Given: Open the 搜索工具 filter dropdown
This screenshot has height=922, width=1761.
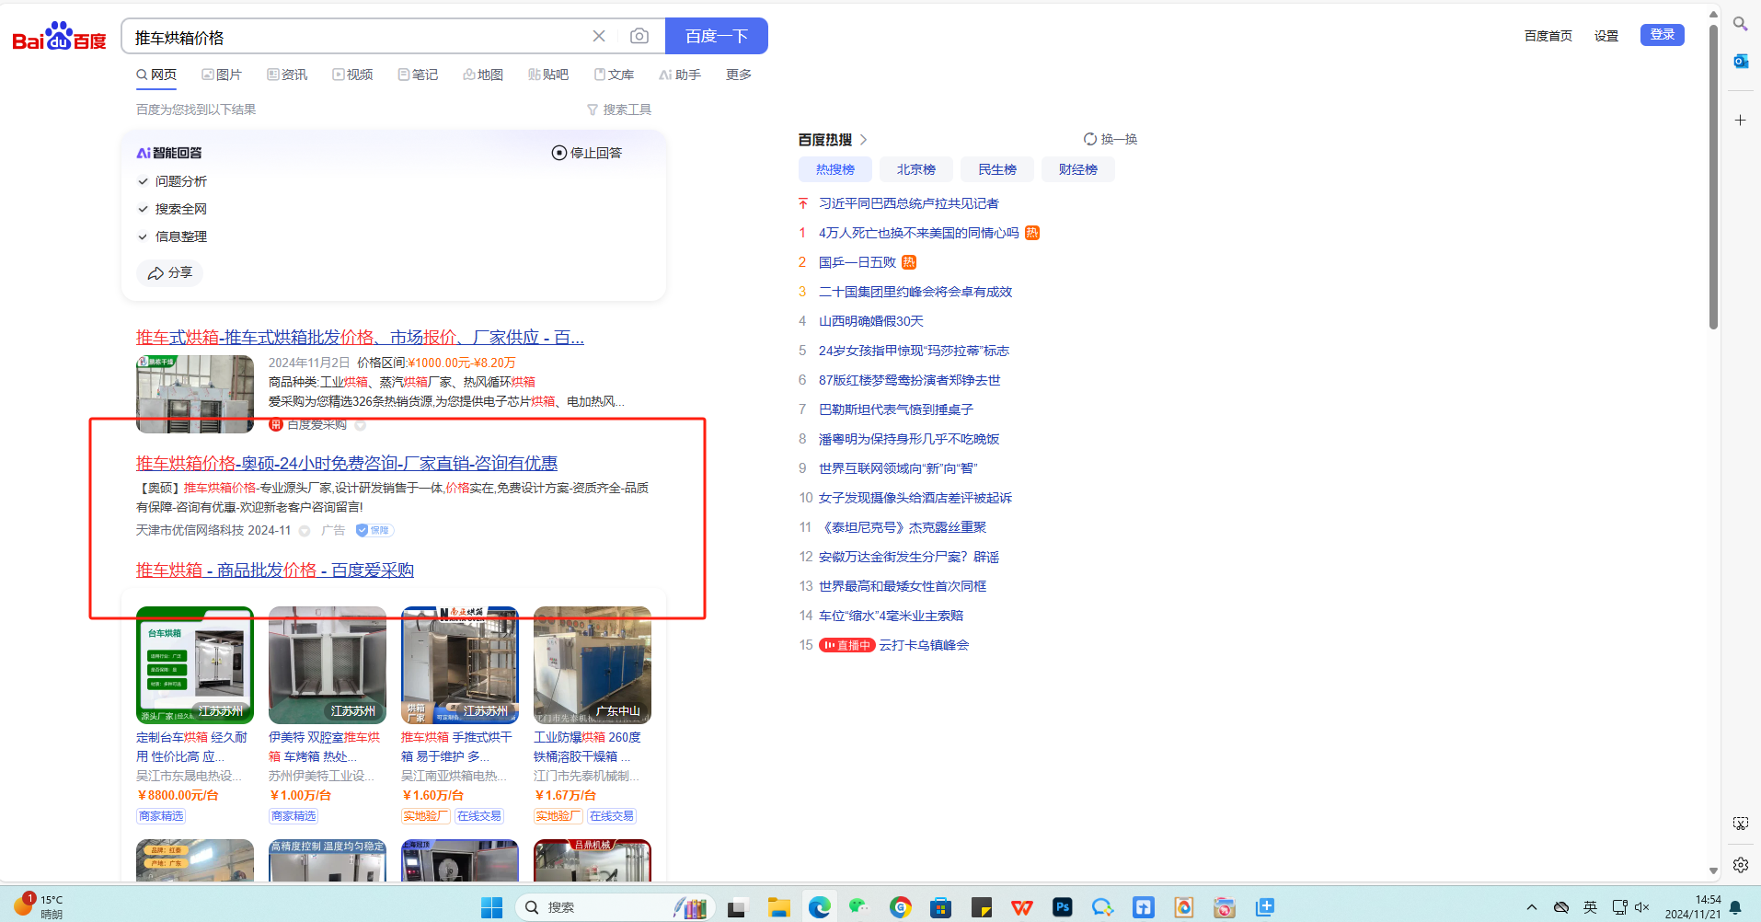Looking at the screenshot, I should pyautogui.click(x=619, y=109).
